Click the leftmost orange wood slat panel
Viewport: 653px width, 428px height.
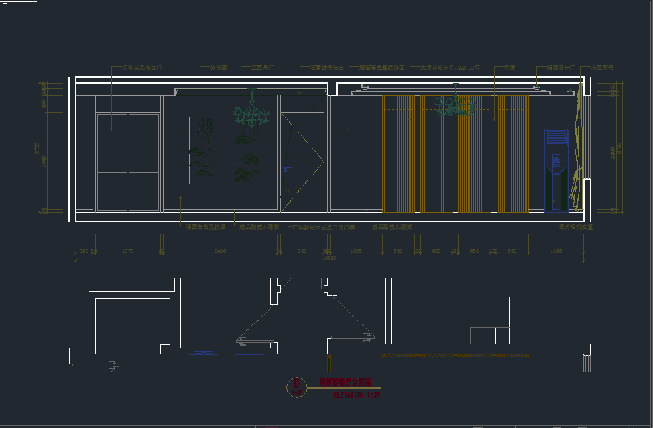pos(398,153)
